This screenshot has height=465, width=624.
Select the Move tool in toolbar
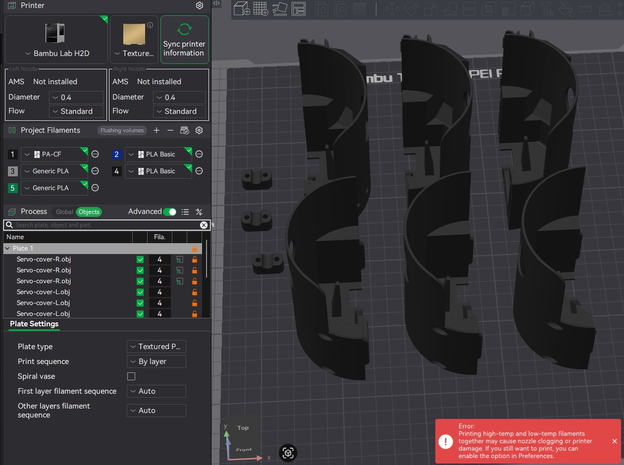(x=392, y=8)
